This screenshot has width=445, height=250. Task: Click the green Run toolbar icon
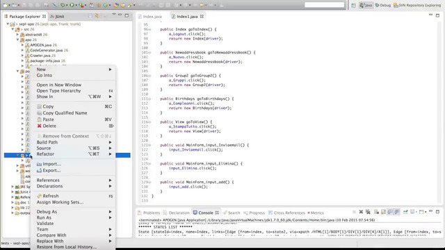72,5
